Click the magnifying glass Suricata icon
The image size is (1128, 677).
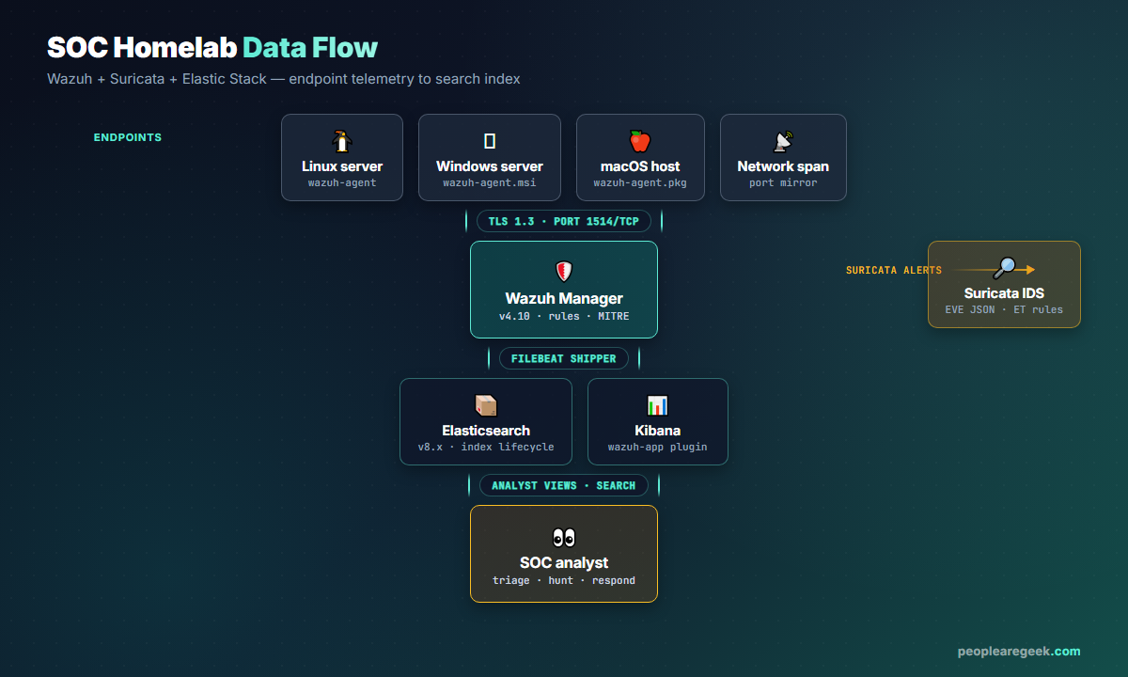coord(1004,268)
